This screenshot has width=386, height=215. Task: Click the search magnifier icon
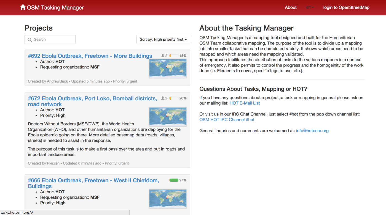pyautogui.click(x=30, y=40)
